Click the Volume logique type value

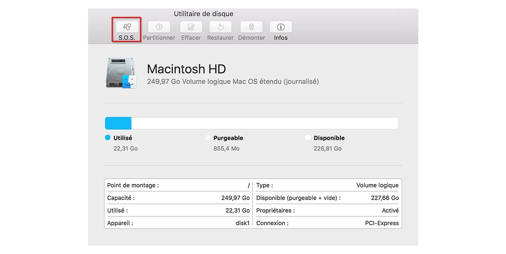(377, 185)
